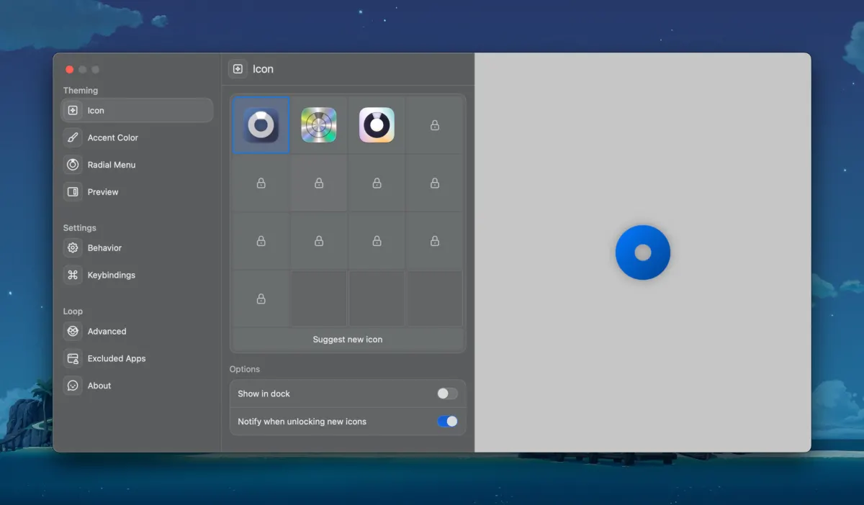Viewport: 864px width, 505px height.
Task: Click the lone locked icon in the bottom grid row
Action: coord(261,299)
